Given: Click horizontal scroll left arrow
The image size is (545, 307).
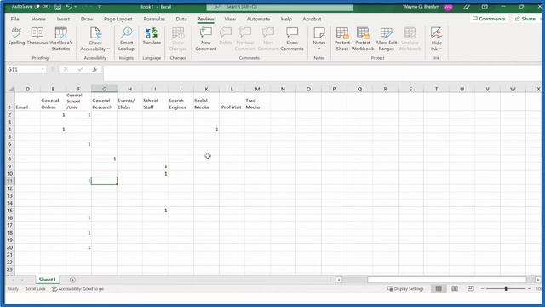Looking at the screenshot, I should 339,280.
